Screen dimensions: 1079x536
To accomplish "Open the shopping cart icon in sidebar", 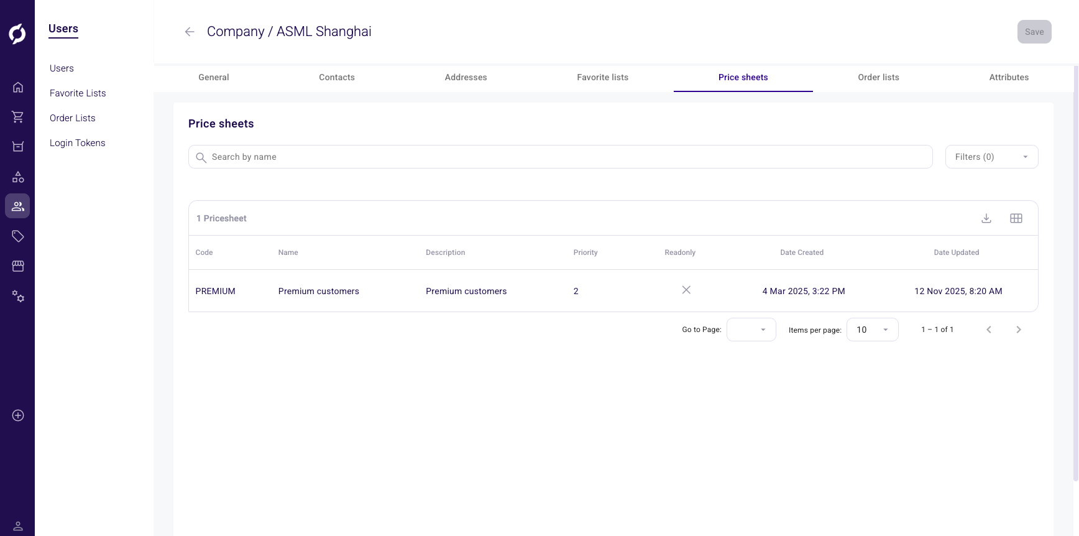I will 18,117.
